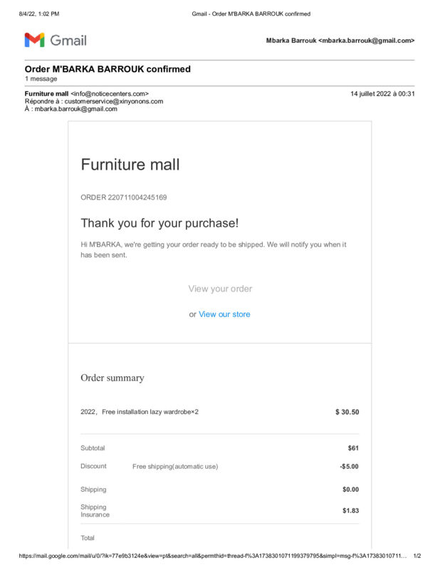Click the Free installation lazy wardrobe item
The width and height of the screenshot is (440, 570).
click(150, 412)
